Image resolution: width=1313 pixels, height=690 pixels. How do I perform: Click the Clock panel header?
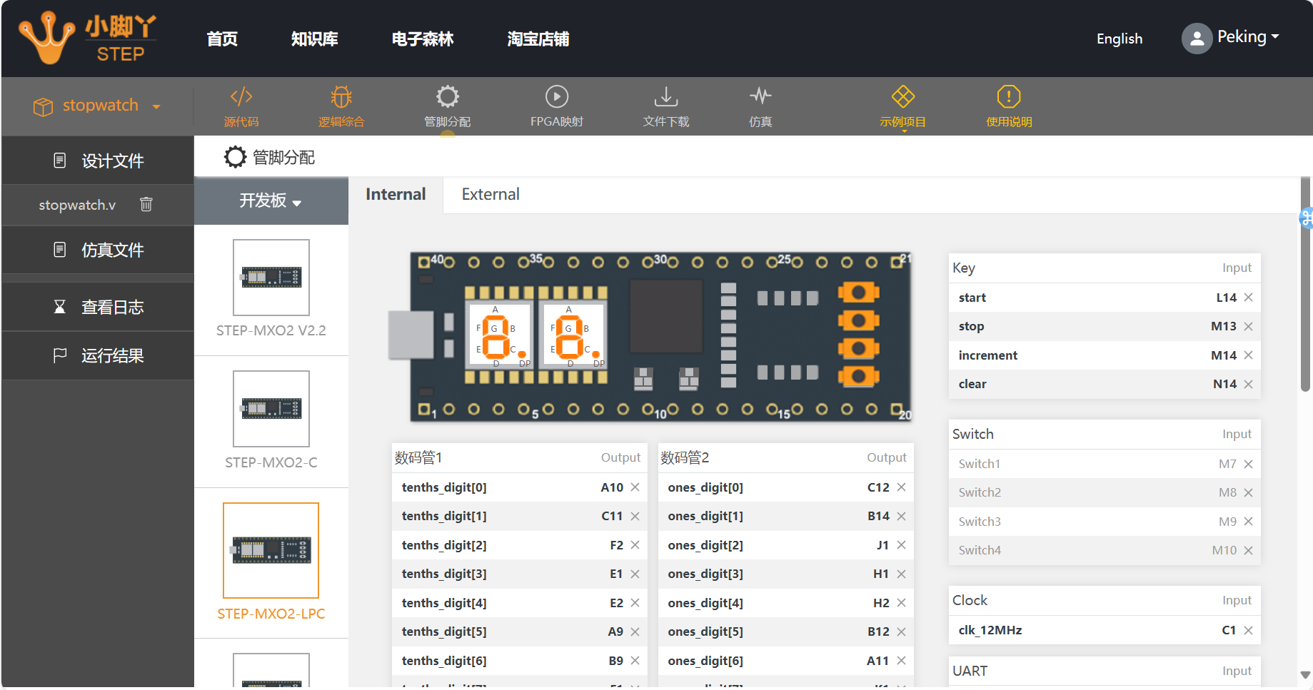1105,600
